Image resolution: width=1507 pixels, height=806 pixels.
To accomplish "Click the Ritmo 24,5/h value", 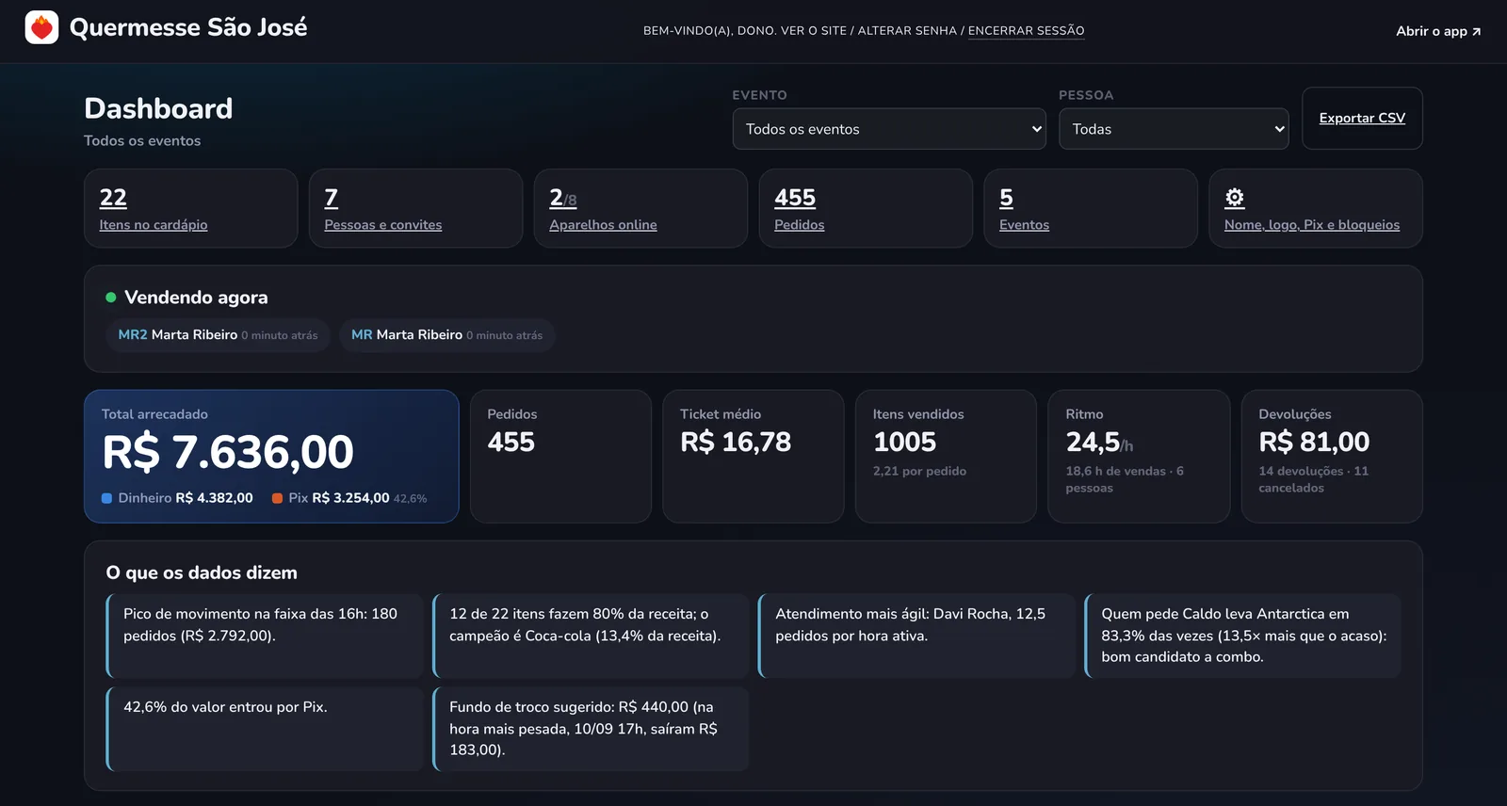I will coord(1099,442).
